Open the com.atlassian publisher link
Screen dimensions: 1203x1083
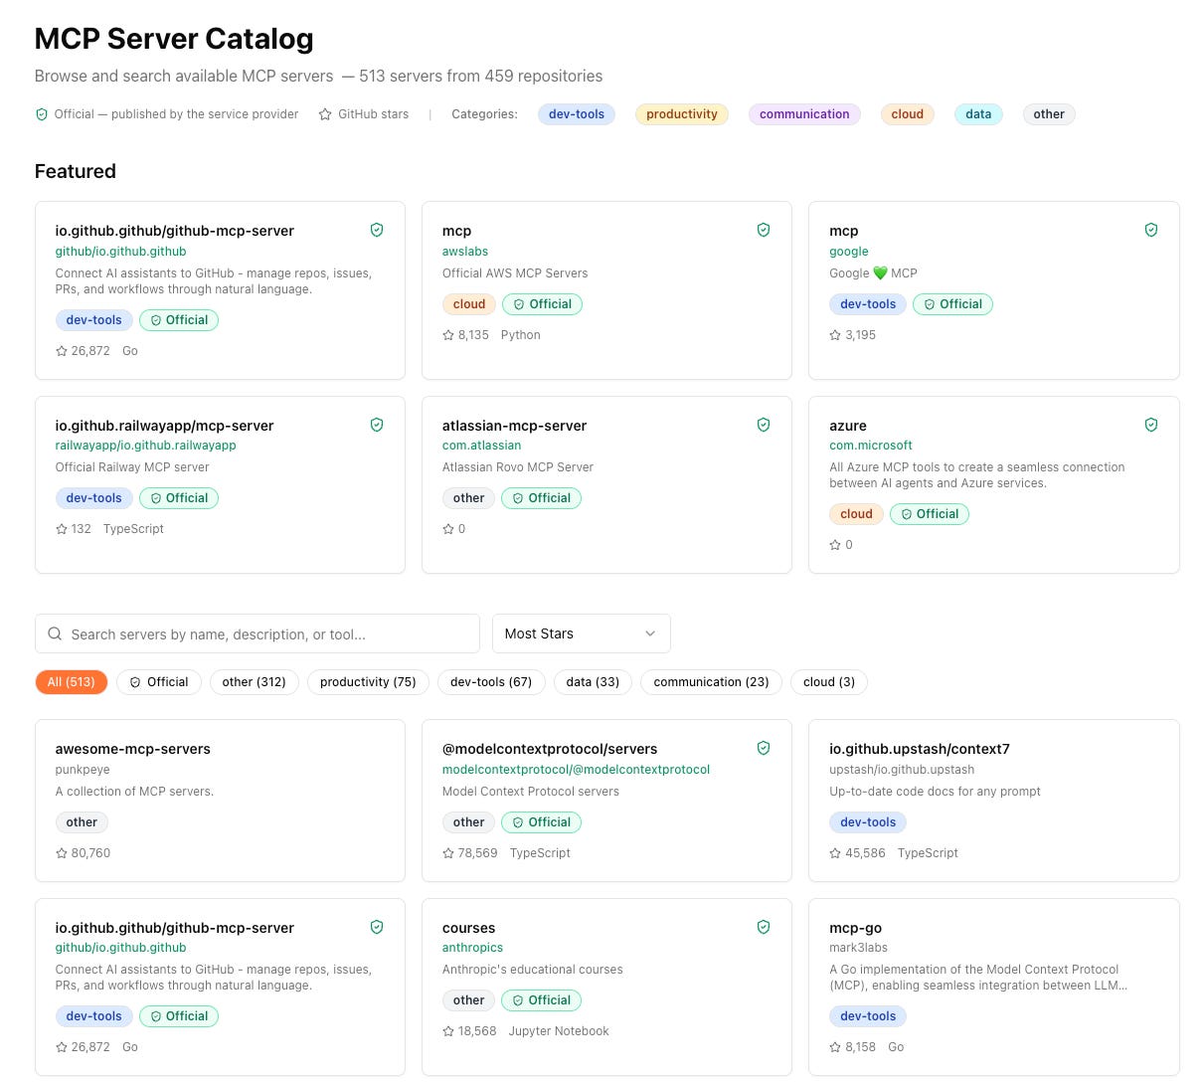482,446
